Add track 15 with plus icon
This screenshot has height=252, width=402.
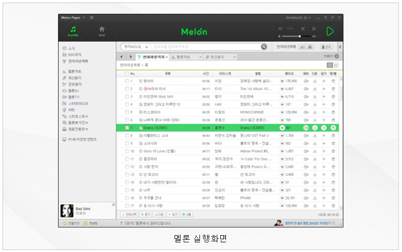(x=324, y=190)
